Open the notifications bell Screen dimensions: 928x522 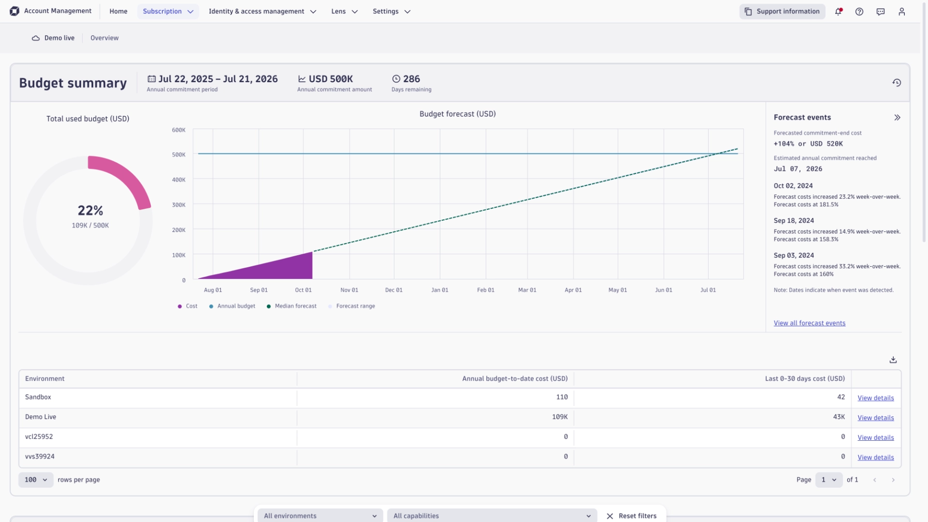839,11
